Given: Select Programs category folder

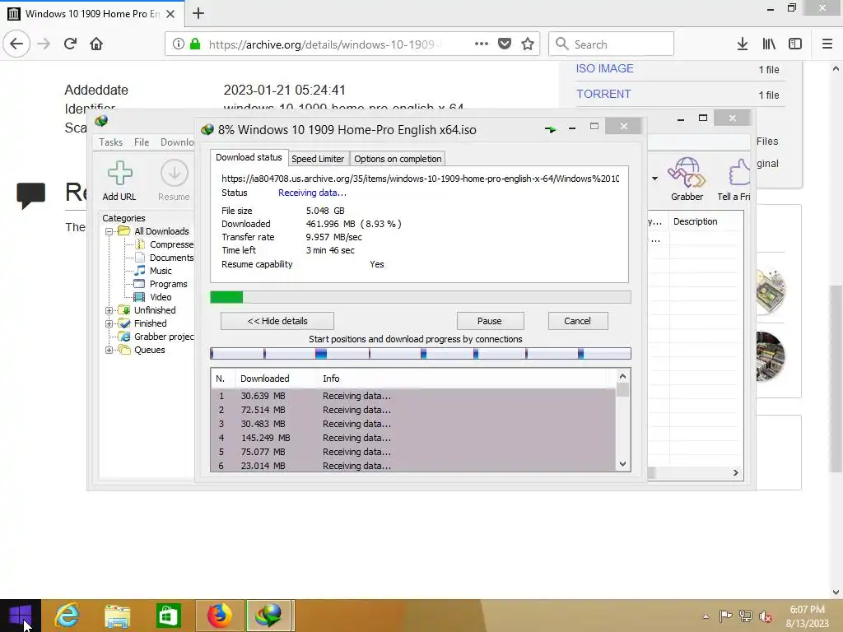Looking at the screenshot, I should tap(161, 284).
